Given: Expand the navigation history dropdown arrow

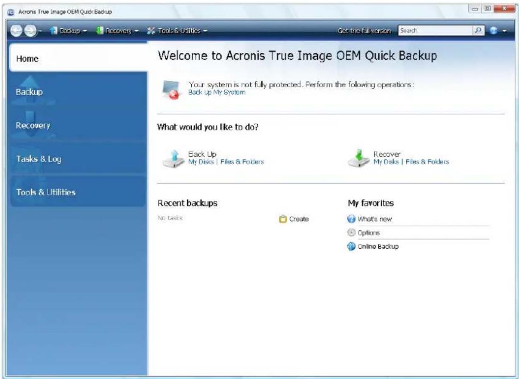Looking at the screenshot, I should [x=40, y=31].
